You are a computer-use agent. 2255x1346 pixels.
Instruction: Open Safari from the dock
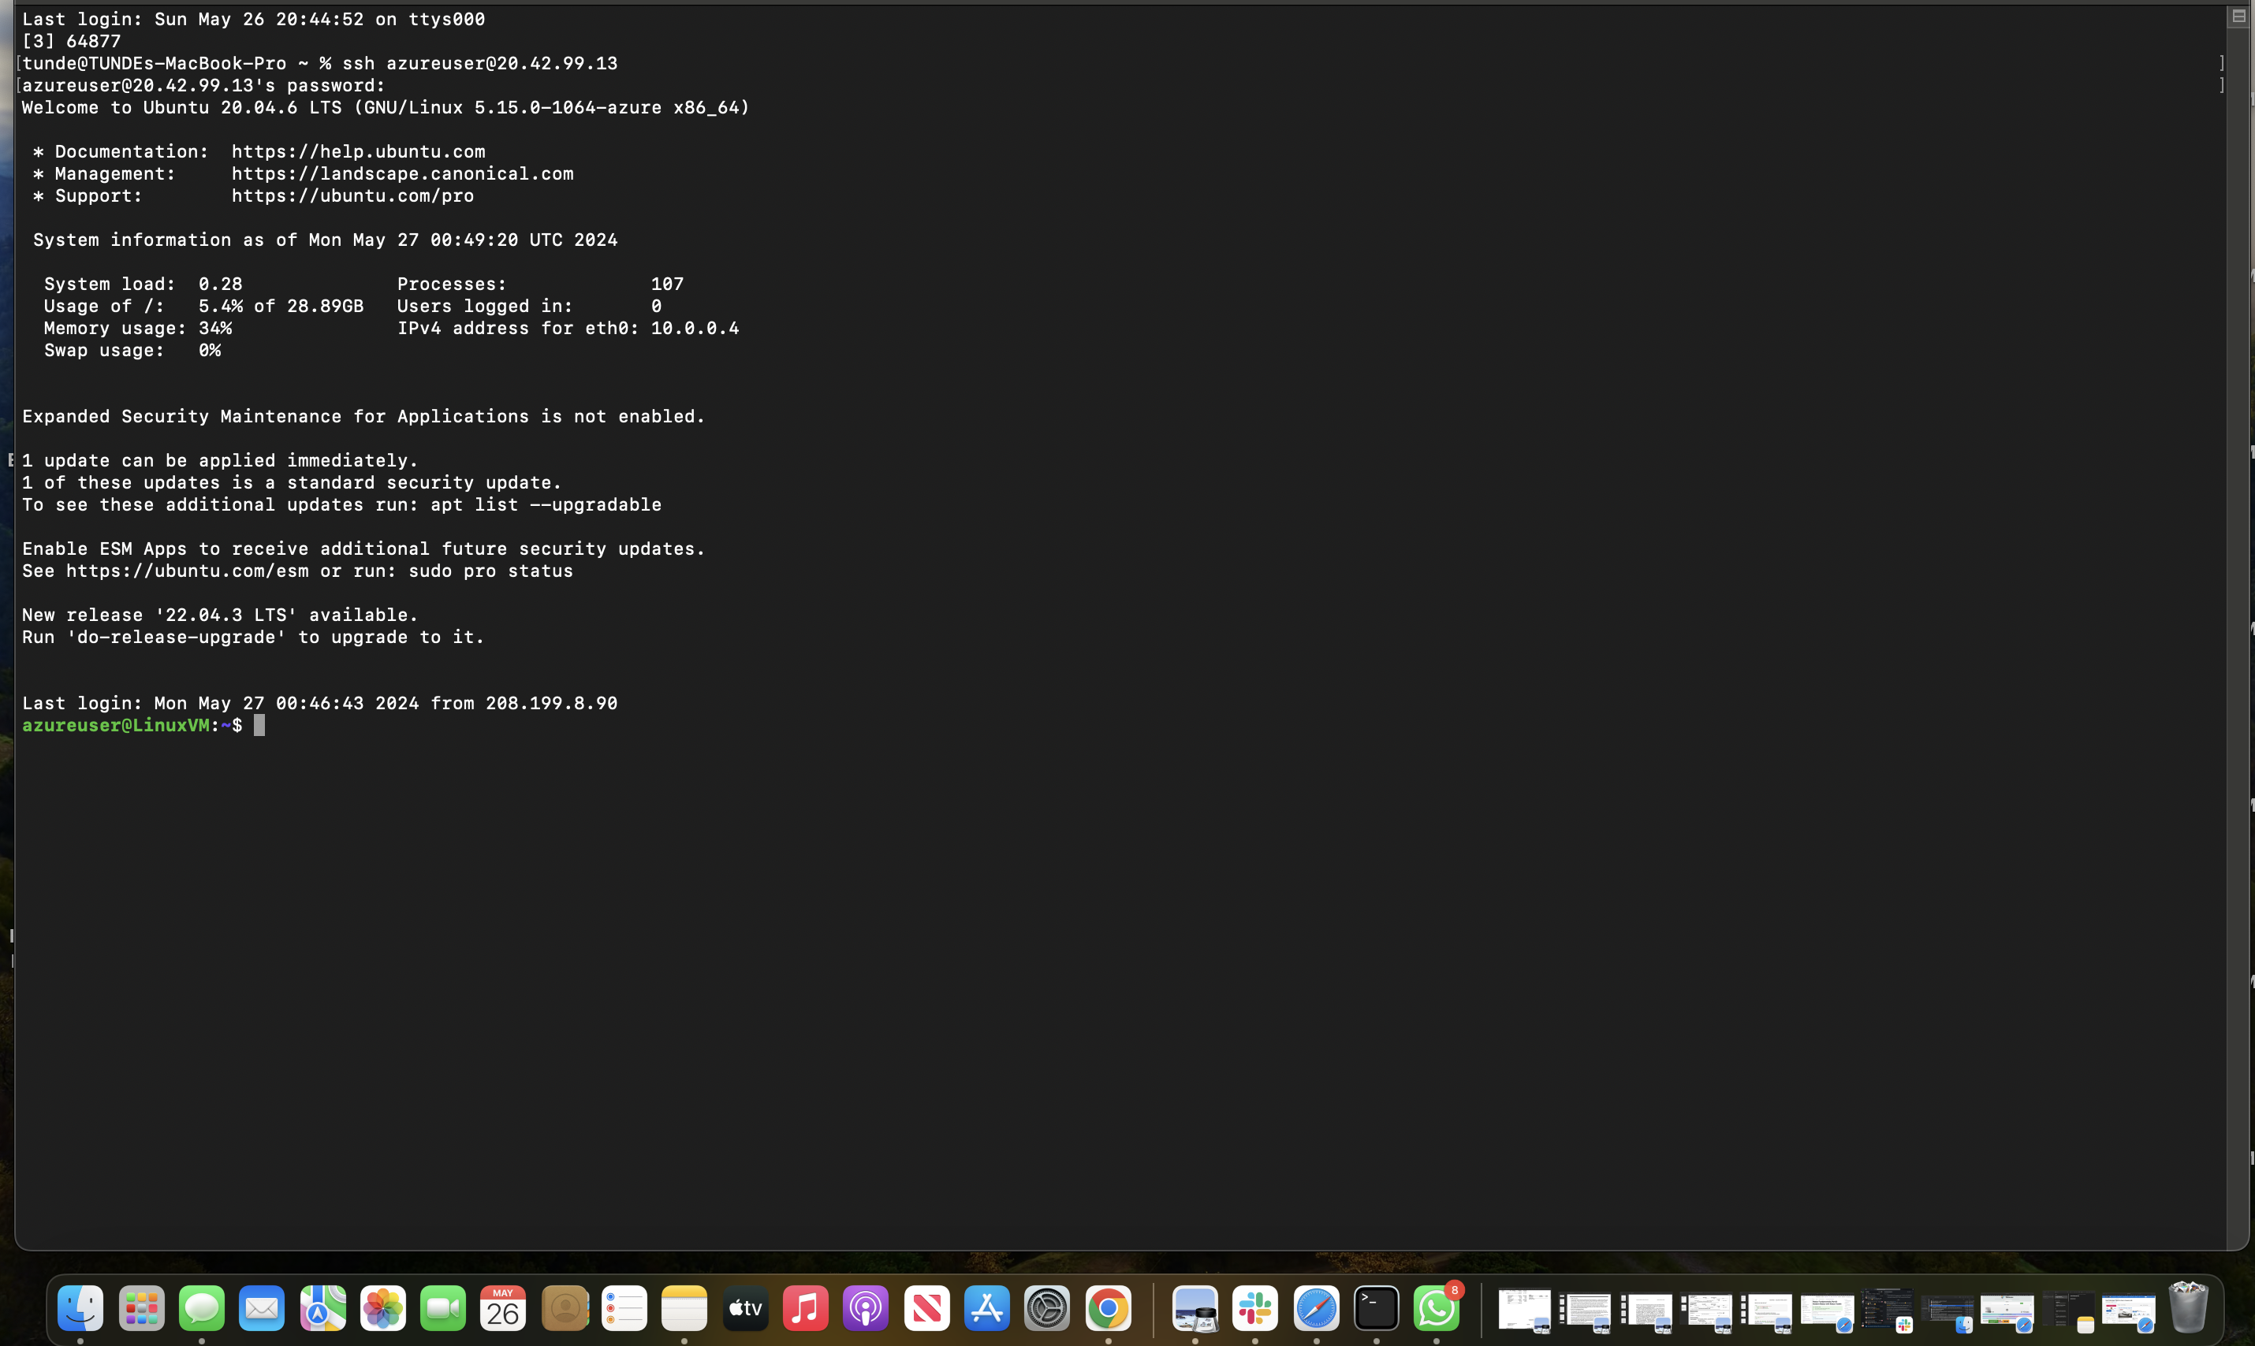coord(1316,1308)
